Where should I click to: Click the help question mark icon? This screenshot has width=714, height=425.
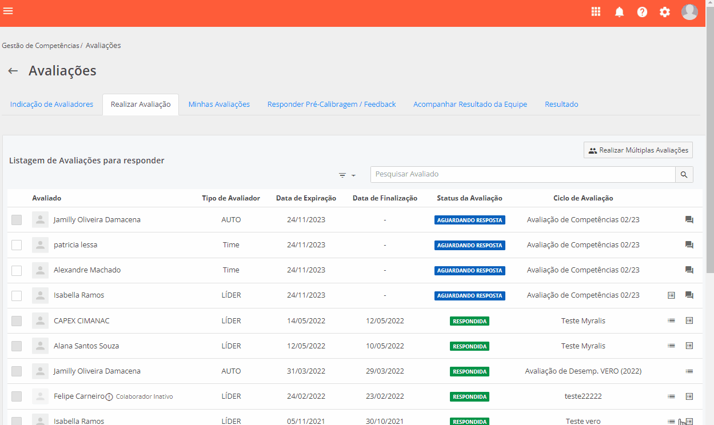click(x=642, y=12)
